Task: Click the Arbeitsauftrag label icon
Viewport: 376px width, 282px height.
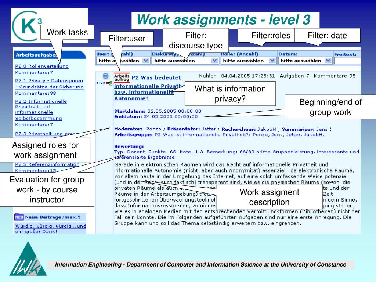Action: [x=122, y=77]
